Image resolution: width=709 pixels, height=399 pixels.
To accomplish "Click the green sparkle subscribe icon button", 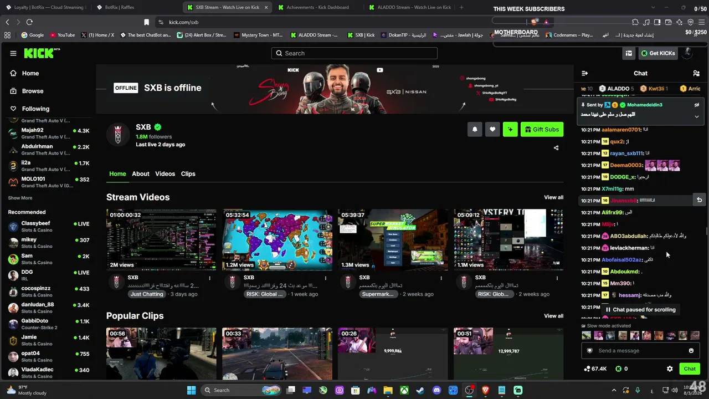I will point(510,130).
